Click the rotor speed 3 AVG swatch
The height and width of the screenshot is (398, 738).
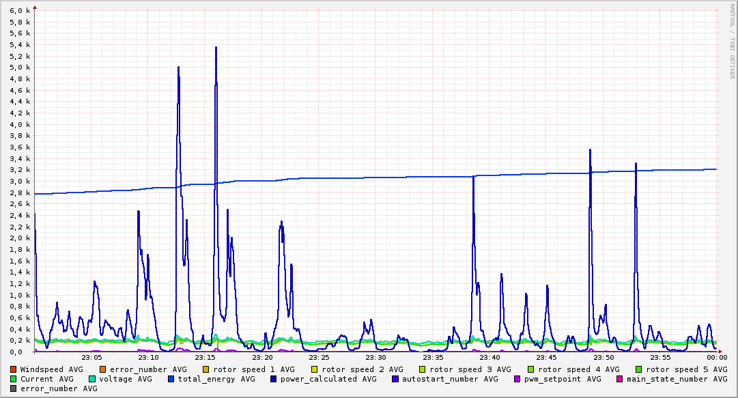(423, 370)
